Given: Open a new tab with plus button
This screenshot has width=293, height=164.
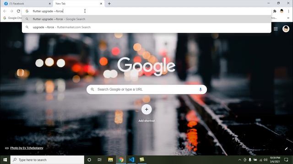Looking at the screenshot, I should (x=109, y=4).
